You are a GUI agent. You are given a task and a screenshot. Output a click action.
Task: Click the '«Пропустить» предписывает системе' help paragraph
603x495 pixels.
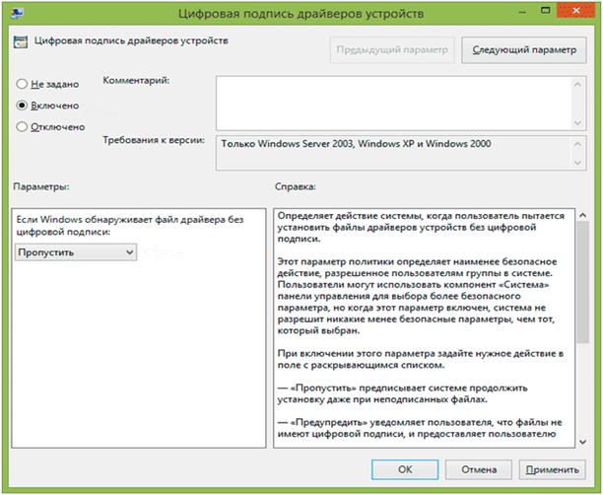coord(402,393)
